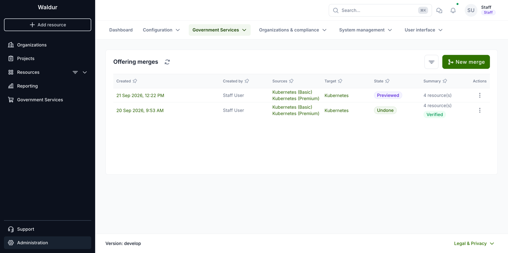Expand the Legal & Privacy dropdown

point(474,243)
